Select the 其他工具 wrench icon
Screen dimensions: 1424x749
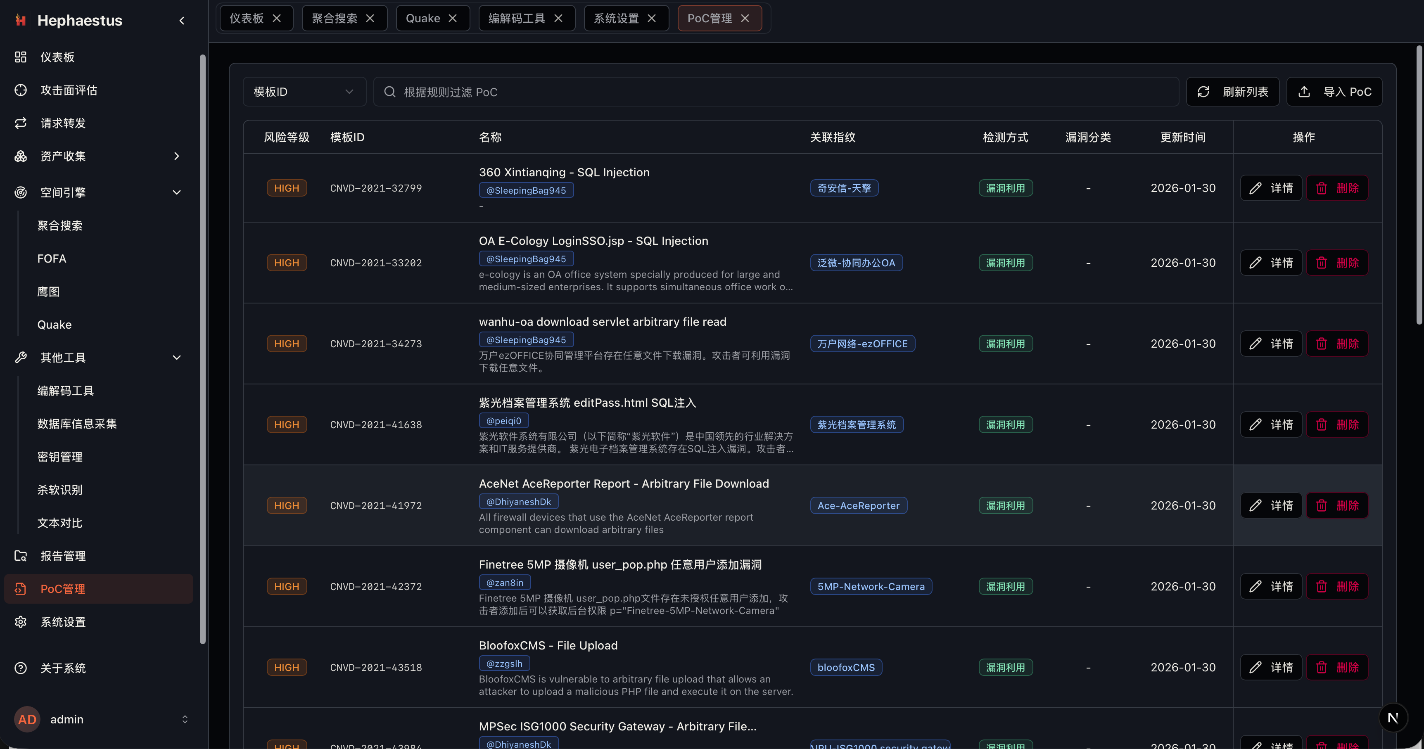[21, 357]
